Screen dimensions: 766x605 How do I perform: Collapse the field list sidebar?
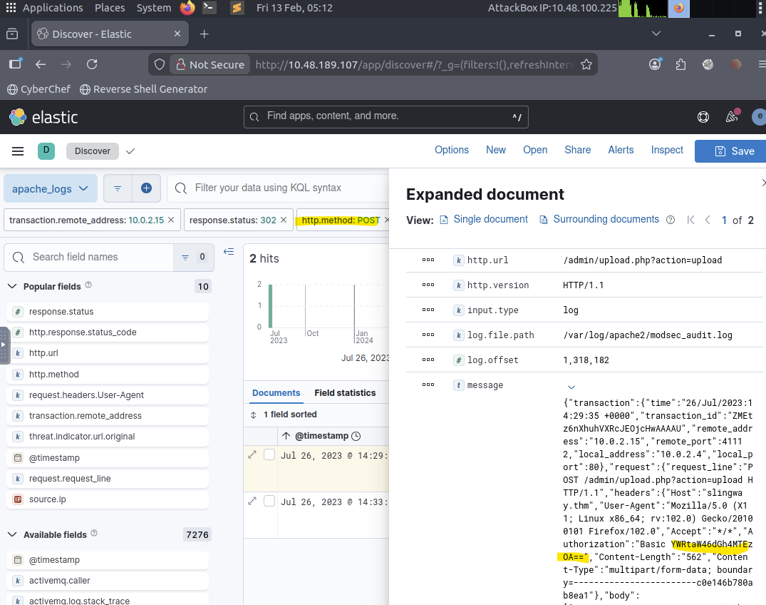(229, 251)
